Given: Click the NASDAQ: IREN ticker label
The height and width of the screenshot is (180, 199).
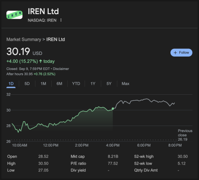Looking at the screenshot, I should click(x=42, y=20).
